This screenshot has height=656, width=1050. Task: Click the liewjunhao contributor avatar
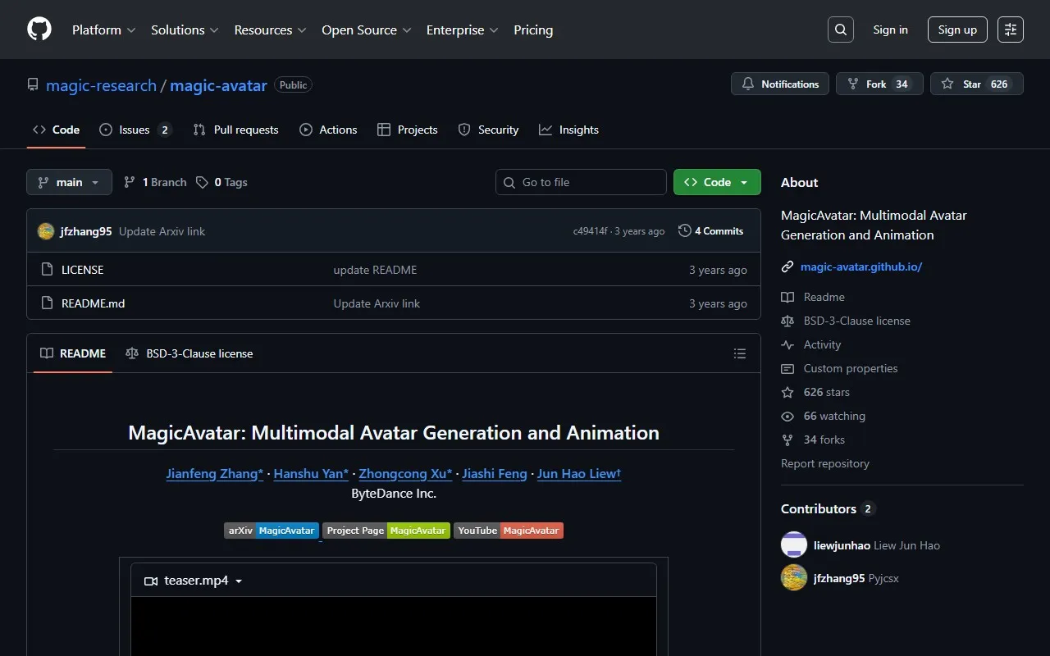click(794, 545)
